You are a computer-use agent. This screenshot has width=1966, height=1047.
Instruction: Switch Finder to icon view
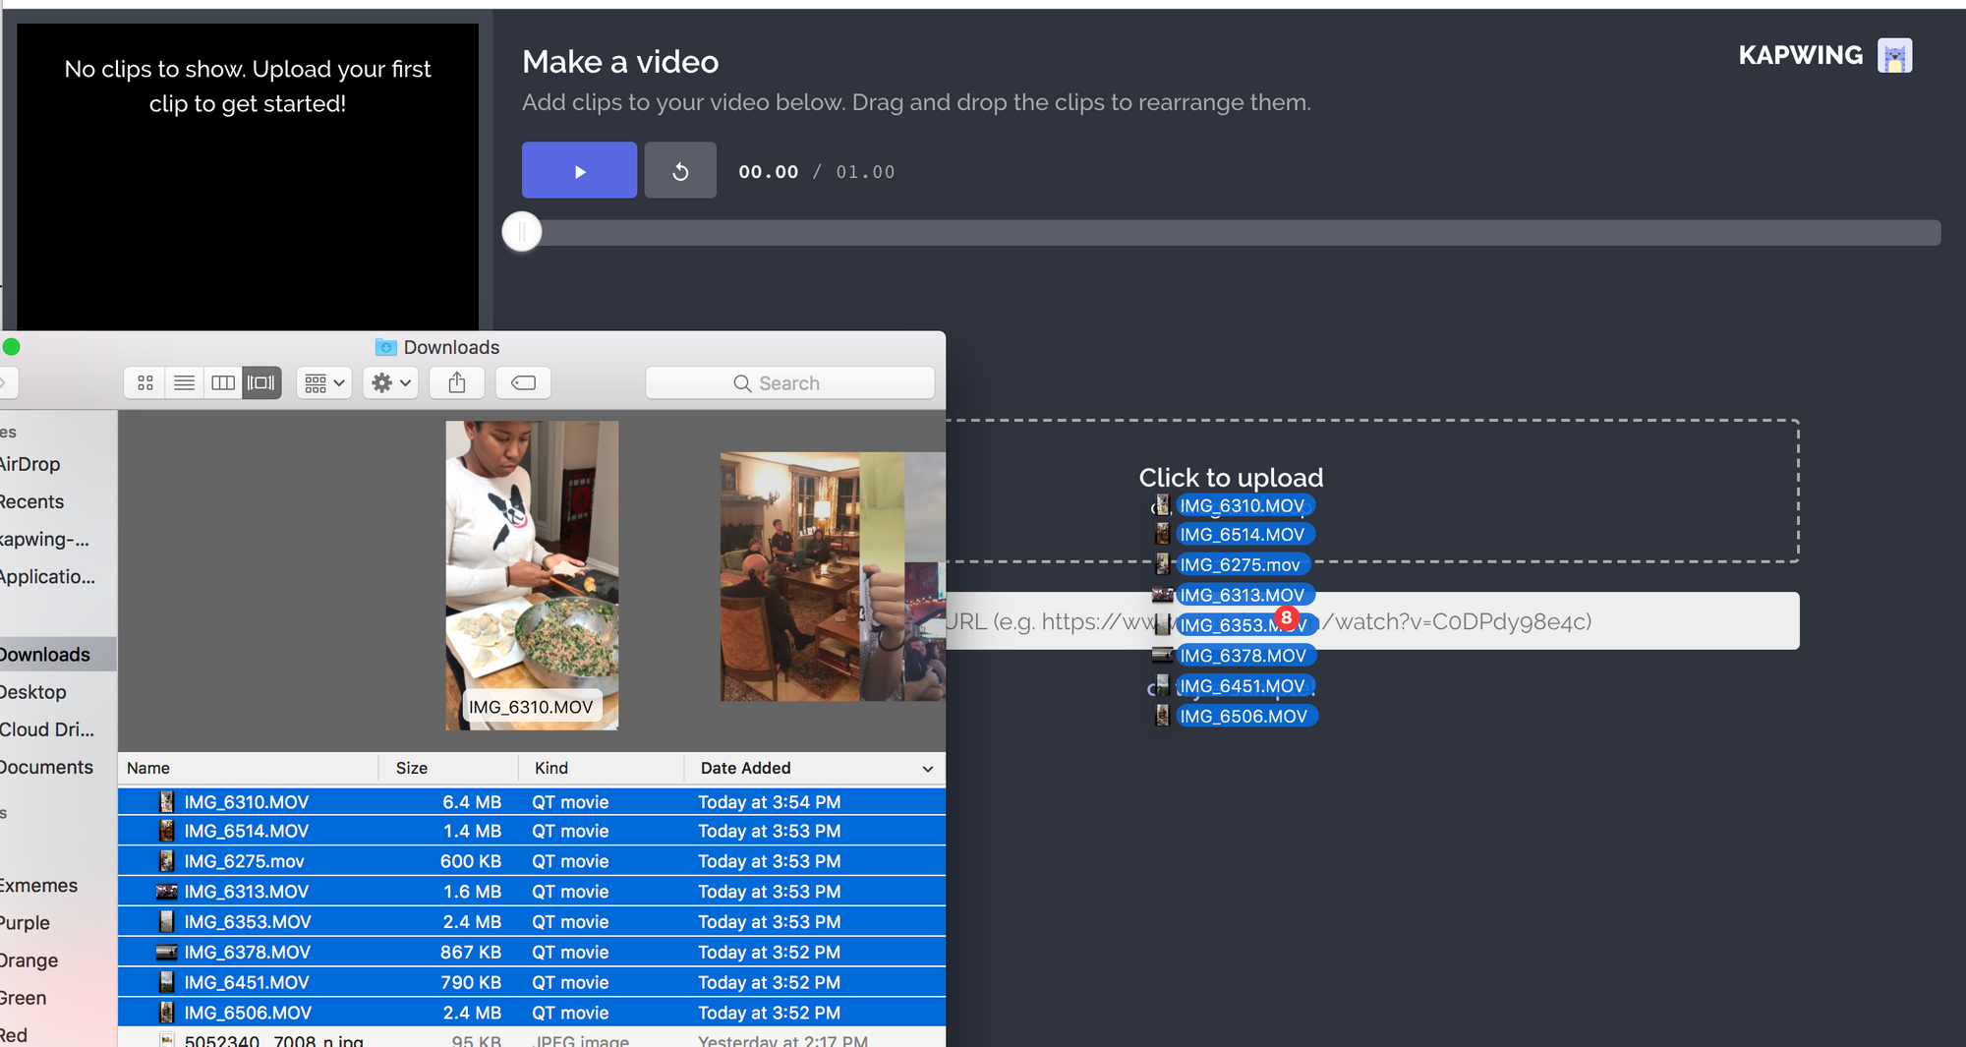pyautogui.click(x=145, y=383)
